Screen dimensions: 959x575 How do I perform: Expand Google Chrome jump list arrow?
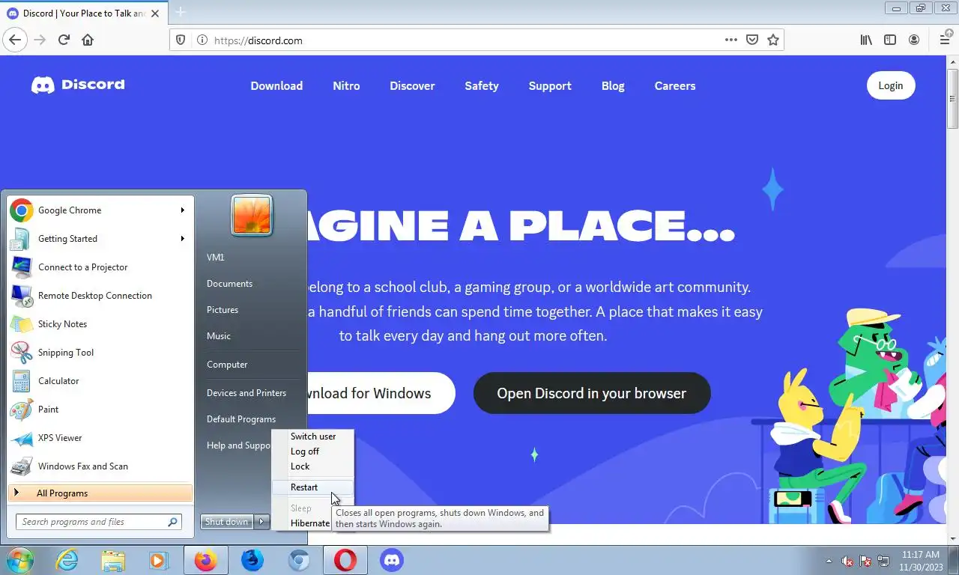tap(182, 210)
